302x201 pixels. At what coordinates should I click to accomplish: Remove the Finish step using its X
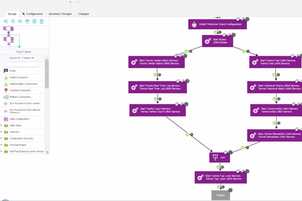pyautogui.click(x=231, y=190)
